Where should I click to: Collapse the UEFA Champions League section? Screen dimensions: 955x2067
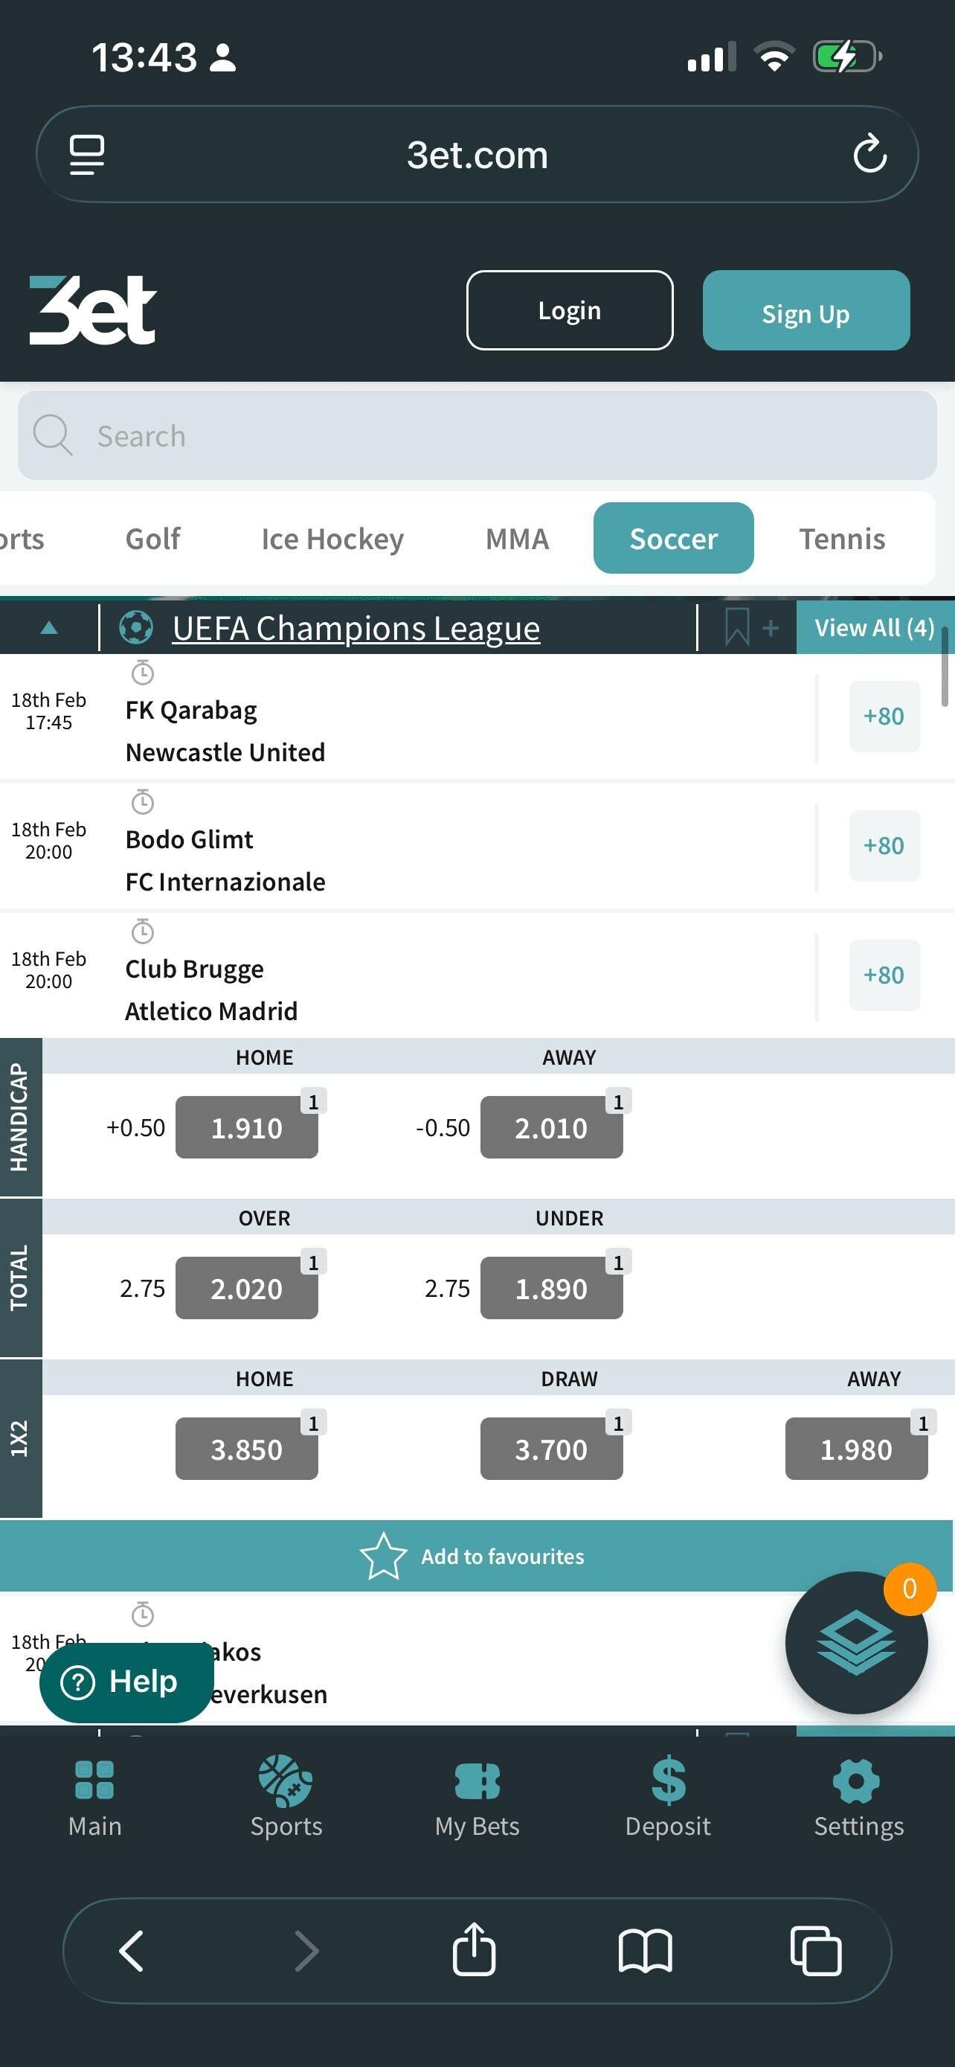pos(49,627)
